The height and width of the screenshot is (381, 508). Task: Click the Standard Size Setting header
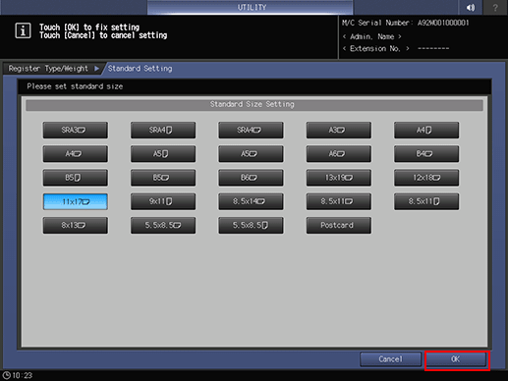tap(254, 104)
